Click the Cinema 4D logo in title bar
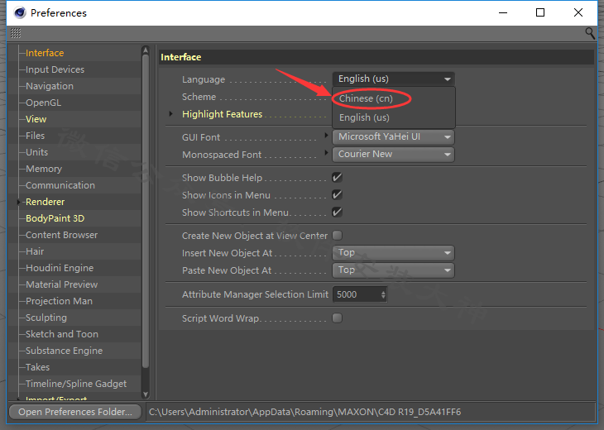604x430 pixels. coord(19,12)
